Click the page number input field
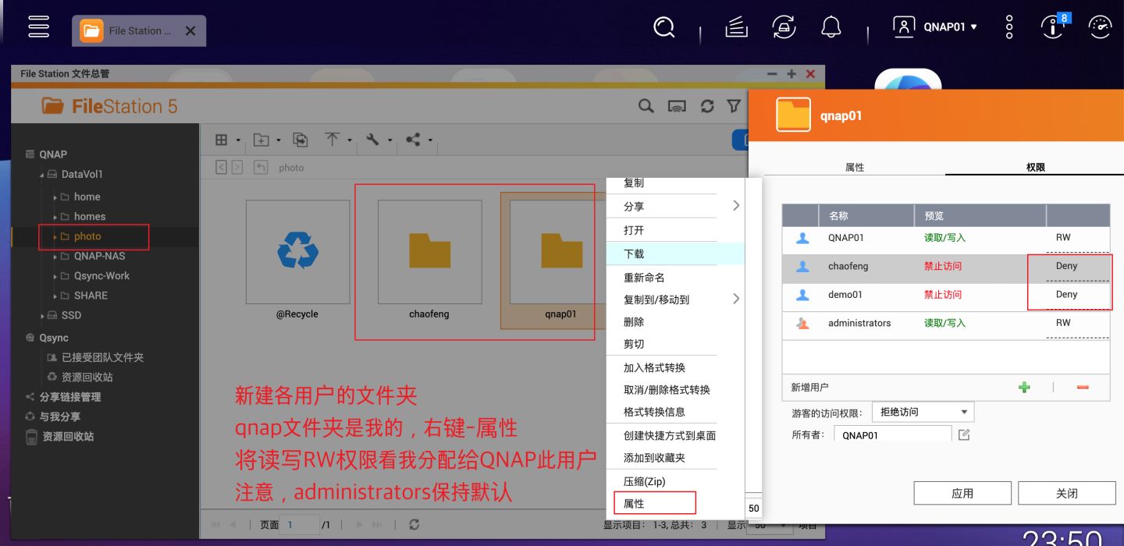This screenshot has height=546, width=1124. pyautogui.click(x=299, y=525)
